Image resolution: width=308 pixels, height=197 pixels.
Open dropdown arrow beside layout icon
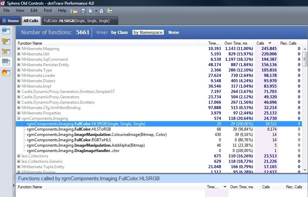pos(96,11)
